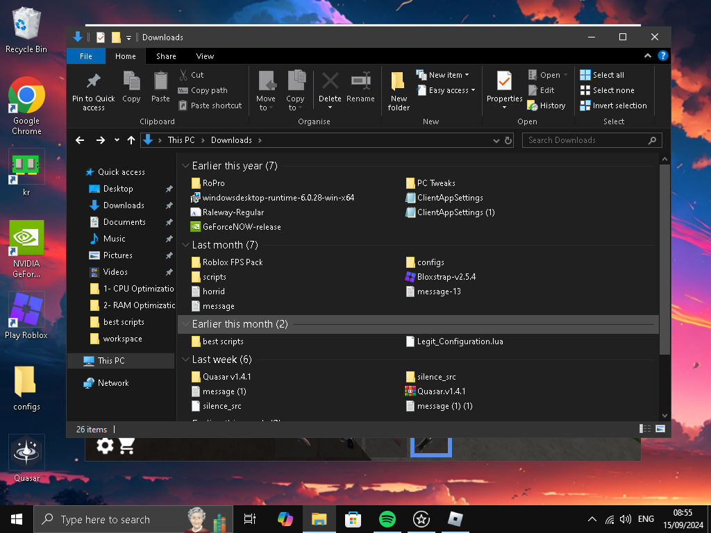Image resolution: width=711 pixels, height=533 pixels.
Task: Go back with the Back arrow
Action: point(80,140)
